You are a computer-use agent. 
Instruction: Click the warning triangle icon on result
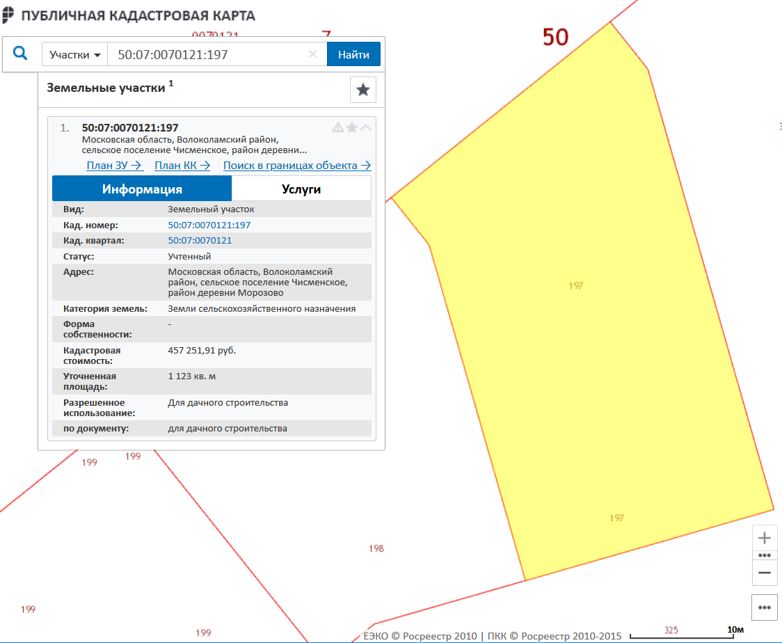click(337, 128)
